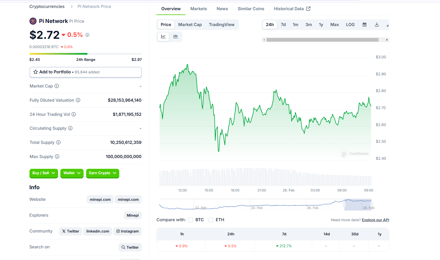Click the external link icon on Historical Data
The width and height of the screenshot is (440, 260).
point(308,8)
